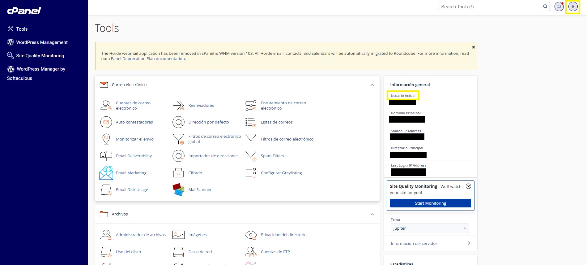Open notifications bell icon
Screen dimensions: 587x265
[559, 7]
